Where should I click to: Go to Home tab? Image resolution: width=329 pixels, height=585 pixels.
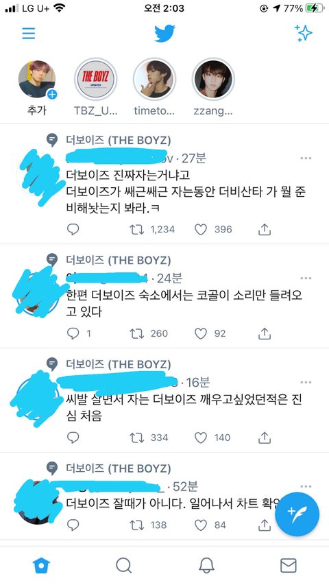coord(41,566)
